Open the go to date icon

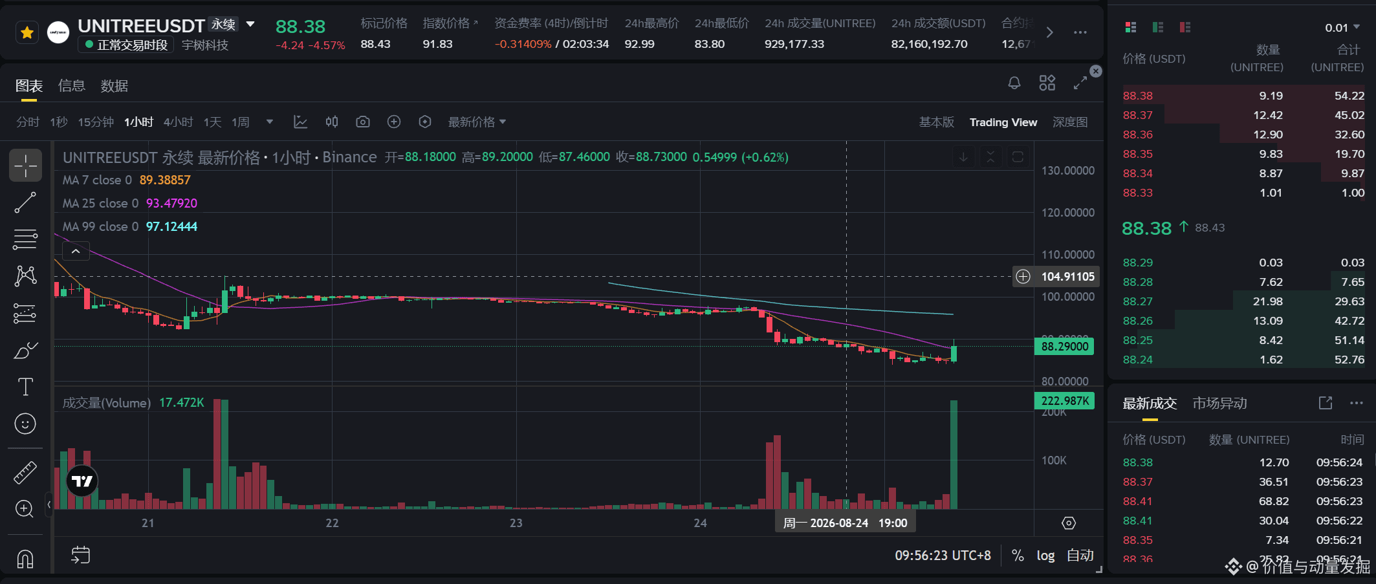tap(81, 555)
